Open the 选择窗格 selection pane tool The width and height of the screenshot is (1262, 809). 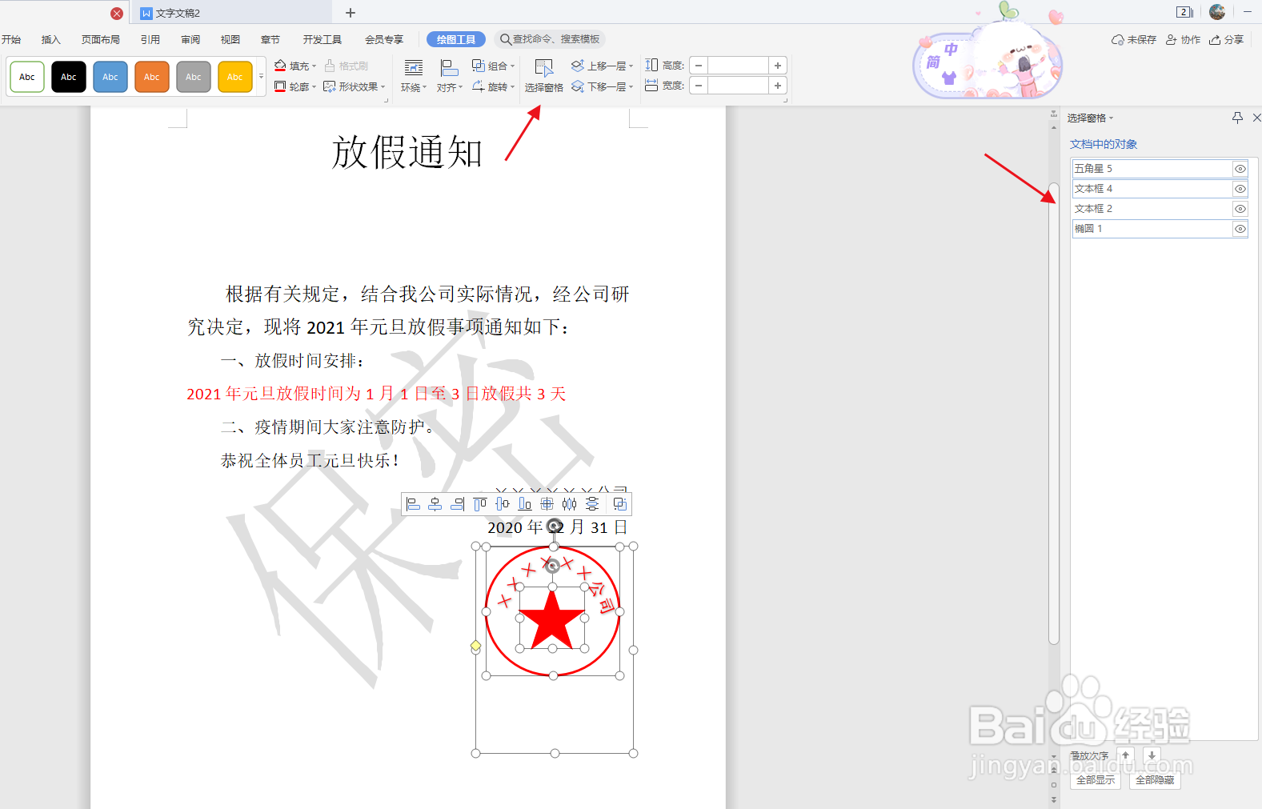[544, 76]
